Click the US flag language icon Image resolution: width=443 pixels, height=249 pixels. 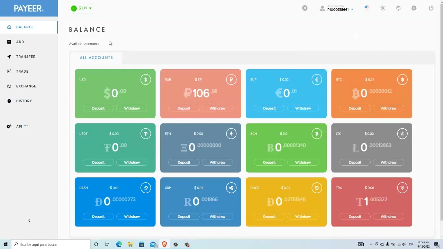coord(367,8)
